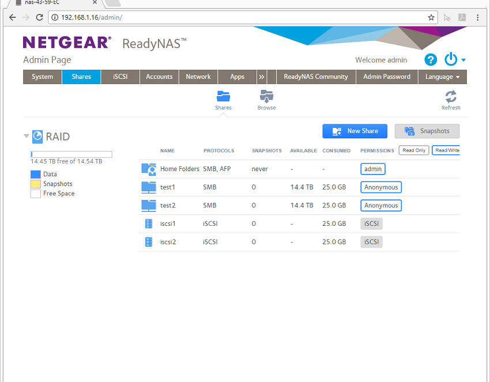490x382 pixels.
Task: Open the Shares view icon
Action: coord(223,96)
